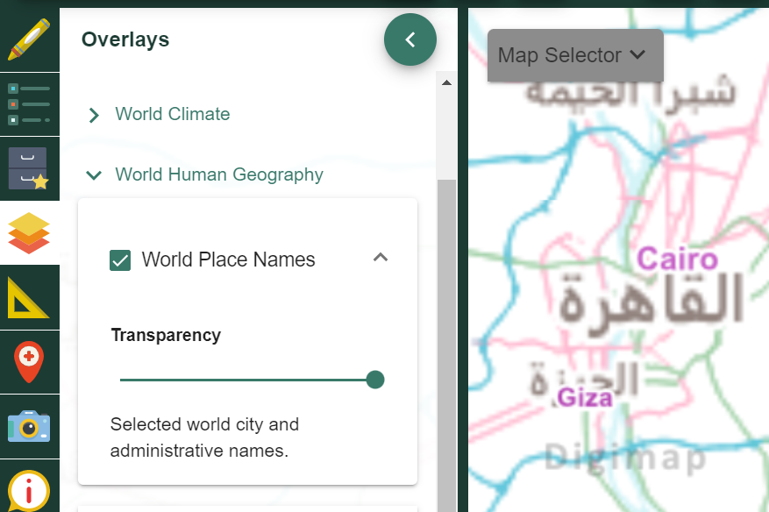Open the saved maps drawer icon
The image size is (769, 512).
click(x=29, y=168)
